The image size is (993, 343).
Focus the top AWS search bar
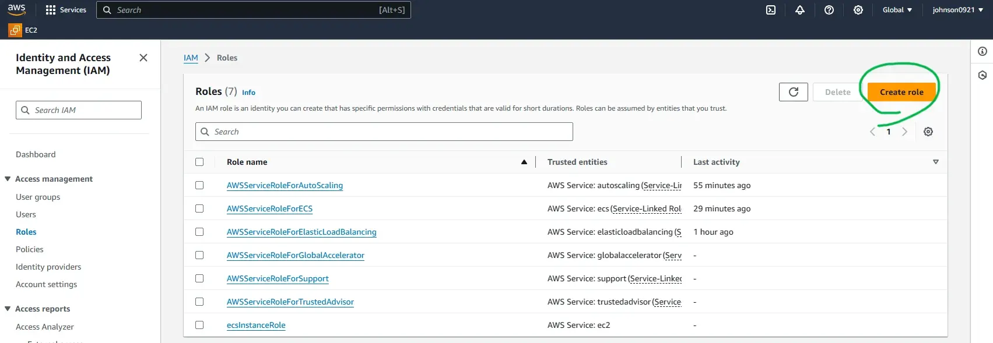[254, 10]
